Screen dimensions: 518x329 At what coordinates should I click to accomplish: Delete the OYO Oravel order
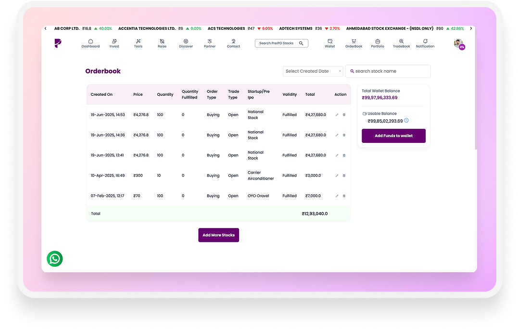(344, 196)
